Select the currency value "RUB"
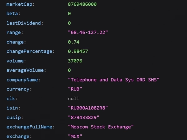Image resolution: width=187 pixels, height=140 pixels. 75,89
